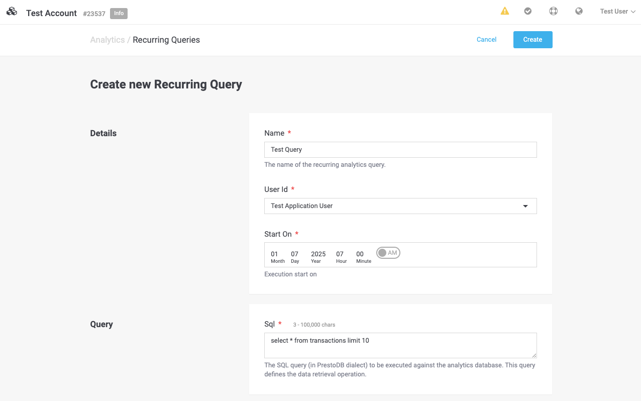Click the account number #23537
The height and width of the screenshot is (401, 641).
point(94,14)
